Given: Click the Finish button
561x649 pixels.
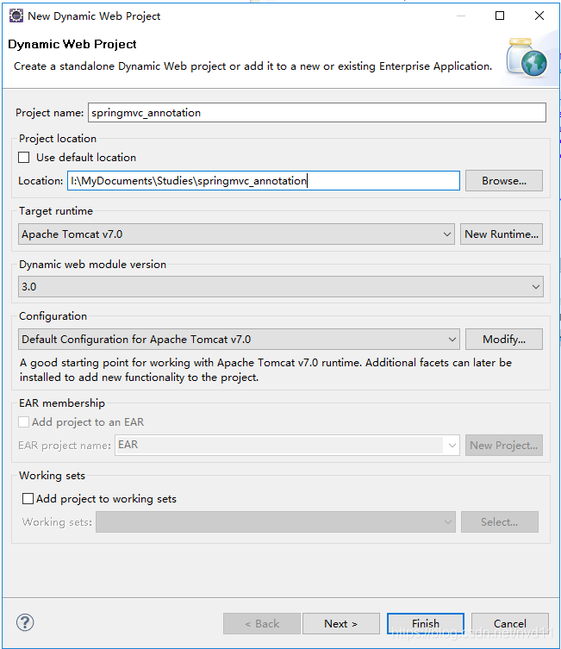Looking at the screenshot, I should click(x=426, y=623).
